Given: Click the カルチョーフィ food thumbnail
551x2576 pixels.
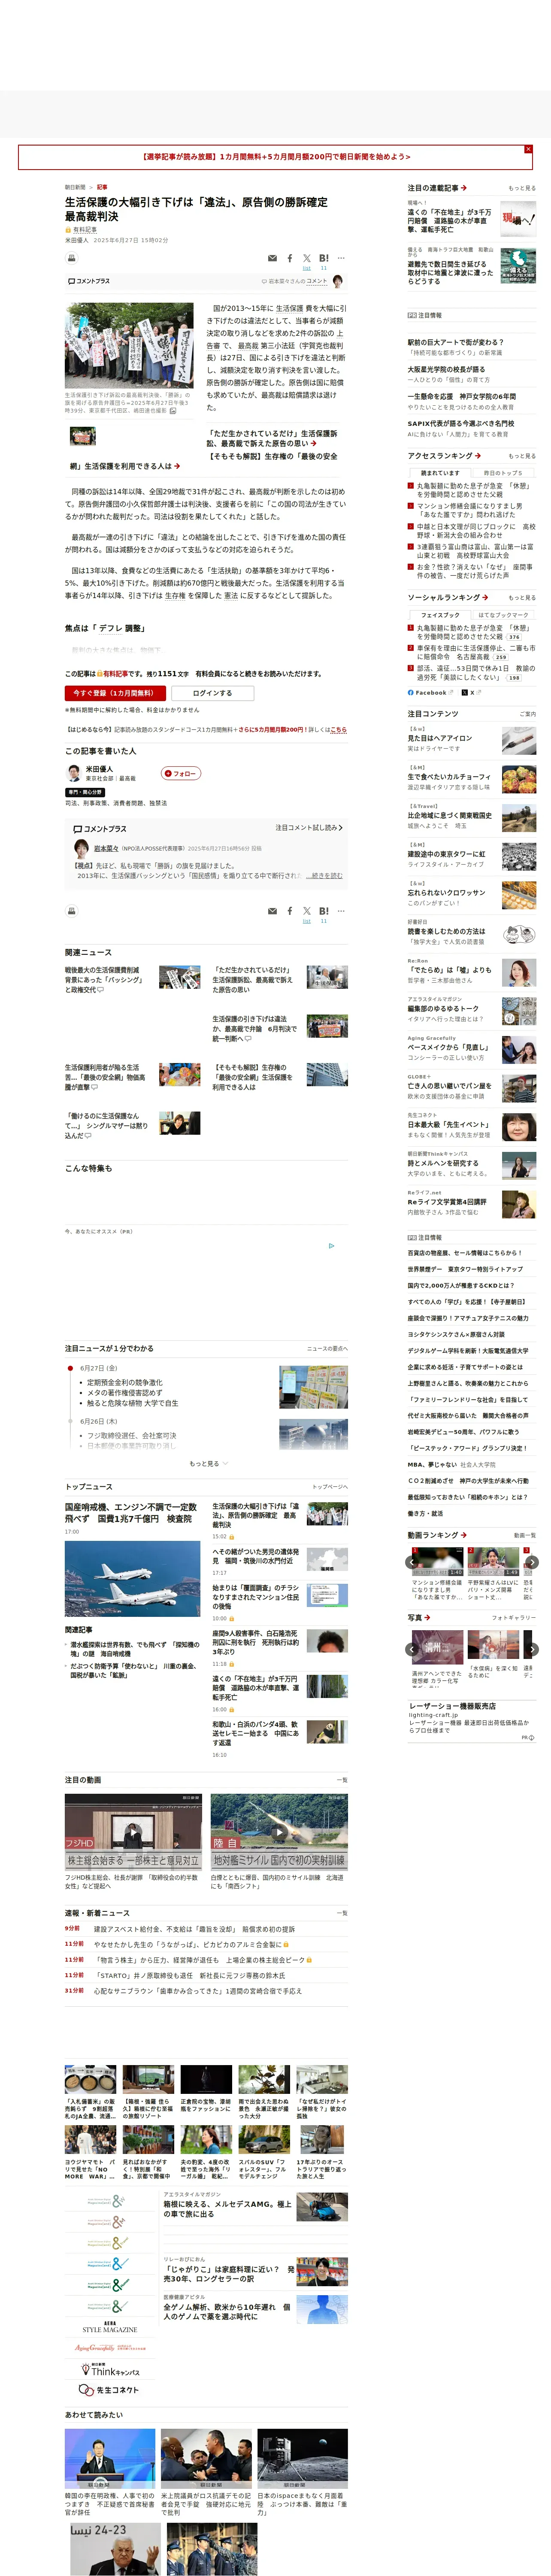Looking at the screenshot, I should [518, 778].
